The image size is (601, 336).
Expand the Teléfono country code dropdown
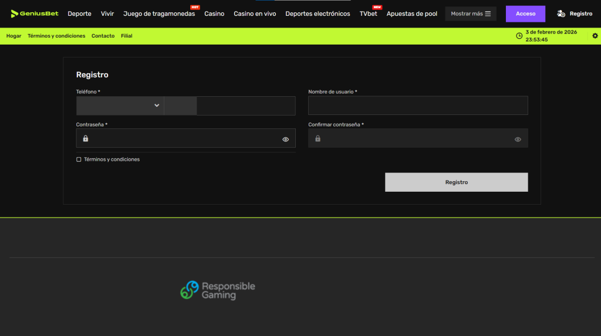(120, 106)
